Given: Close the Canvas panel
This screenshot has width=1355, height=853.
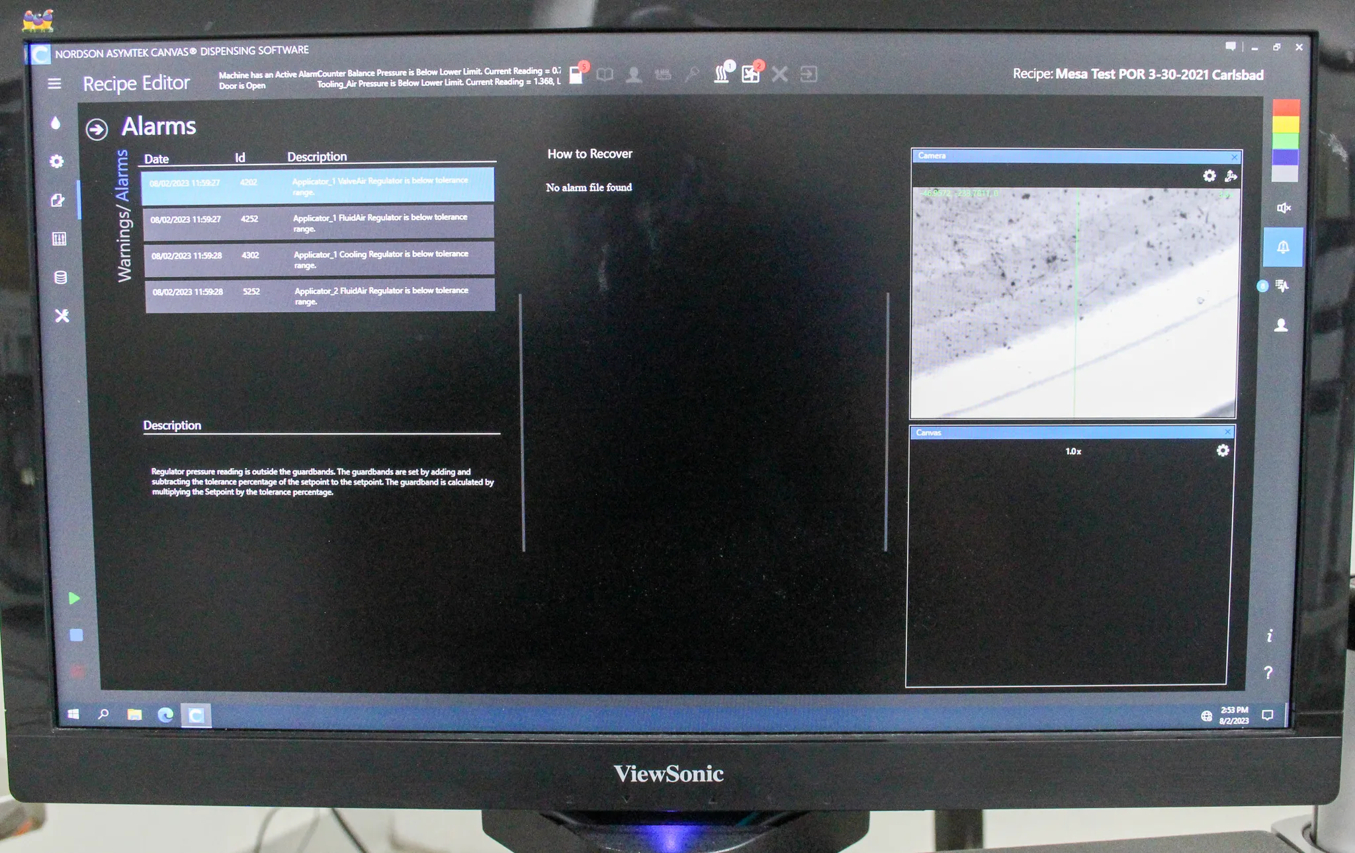Looking at the screenshot, I should pyautogui.click(x=1227, y=432).
